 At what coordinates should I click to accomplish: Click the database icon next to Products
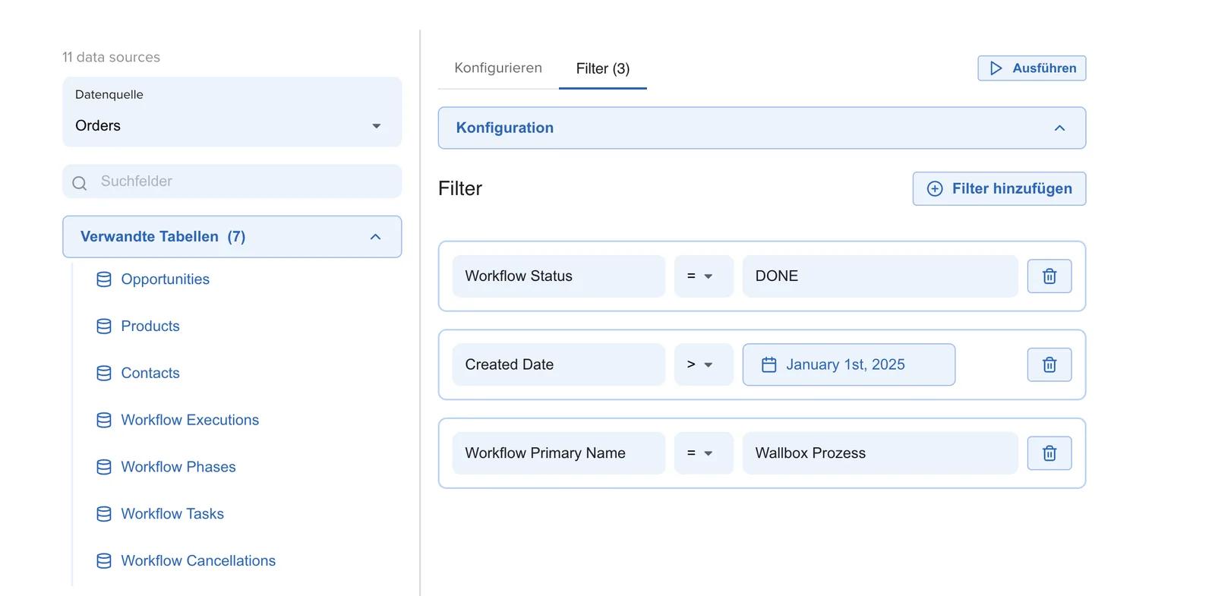104,326
